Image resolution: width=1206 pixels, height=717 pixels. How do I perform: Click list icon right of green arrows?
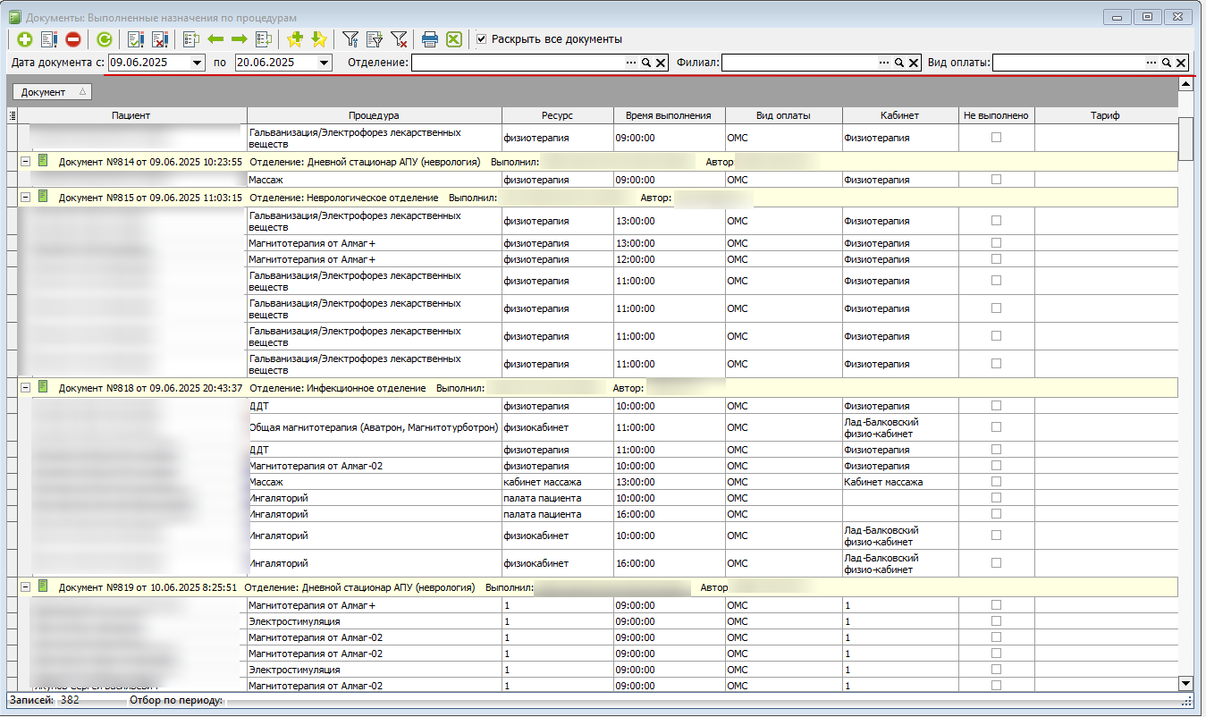click(264, 39)
